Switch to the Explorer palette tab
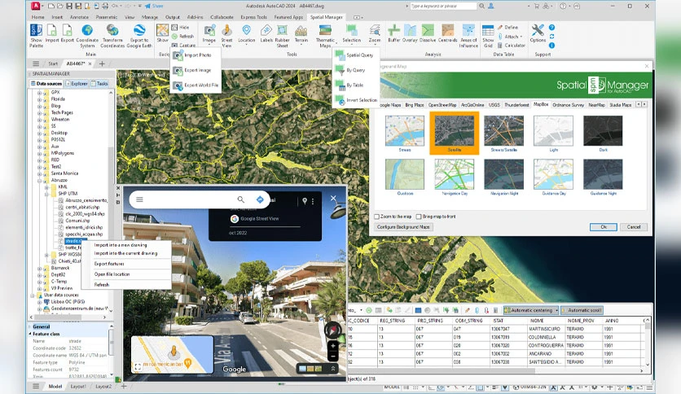681x394 pixels. (77, 83)
